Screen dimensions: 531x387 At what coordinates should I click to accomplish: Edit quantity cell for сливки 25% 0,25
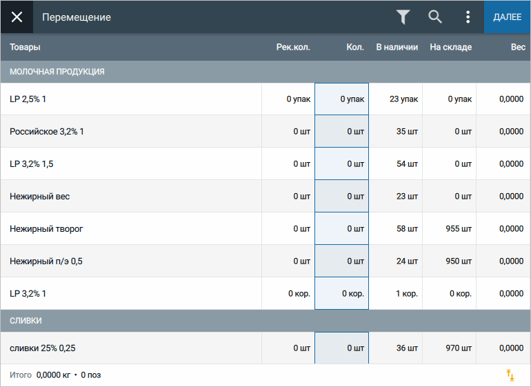(x=341, y=348)
